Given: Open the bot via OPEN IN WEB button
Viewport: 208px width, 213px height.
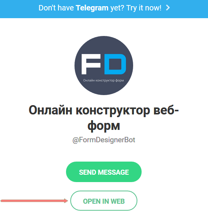Looking at the screenshot, I should 104,201.
